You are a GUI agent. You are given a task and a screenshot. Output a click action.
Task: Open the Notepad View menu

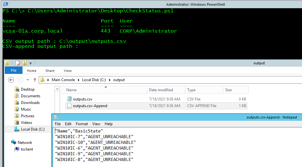96,124
